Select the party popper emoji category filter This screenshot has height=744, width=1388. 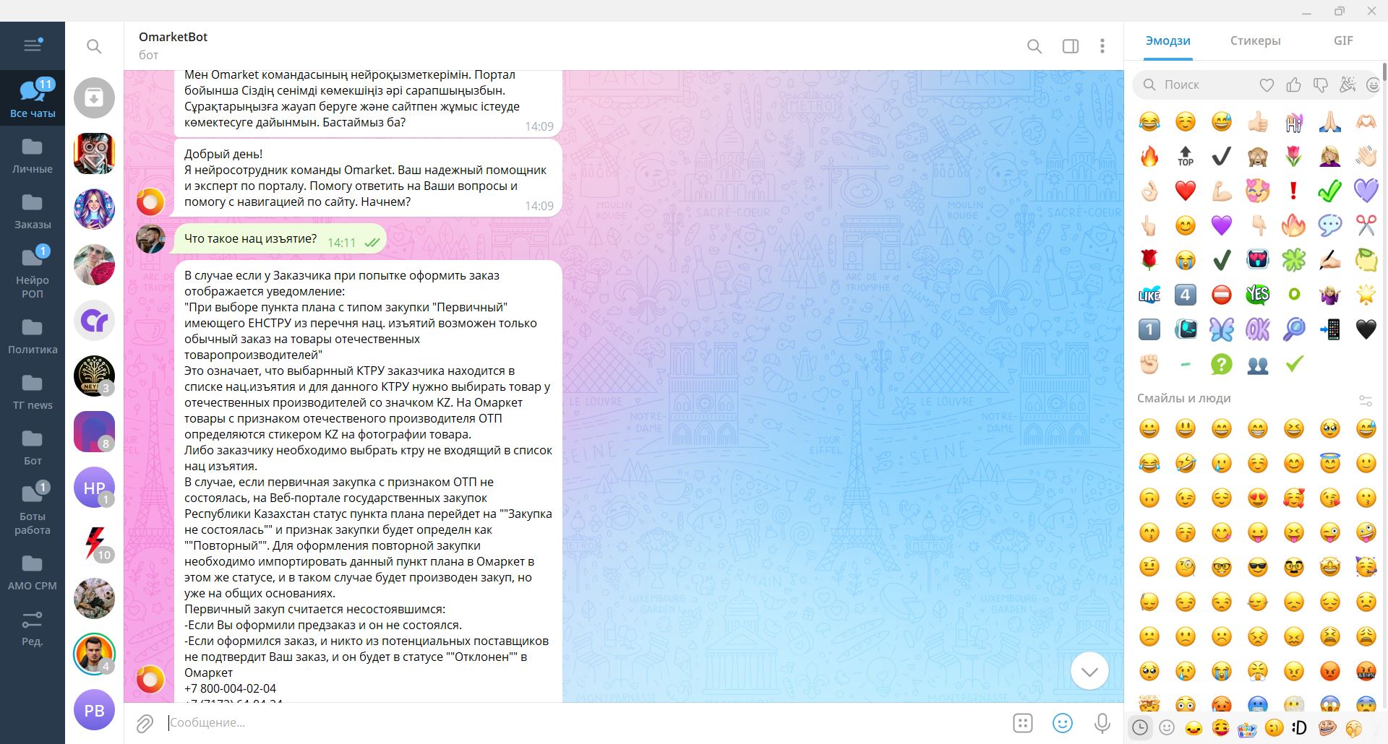(x=1347, y=85)
